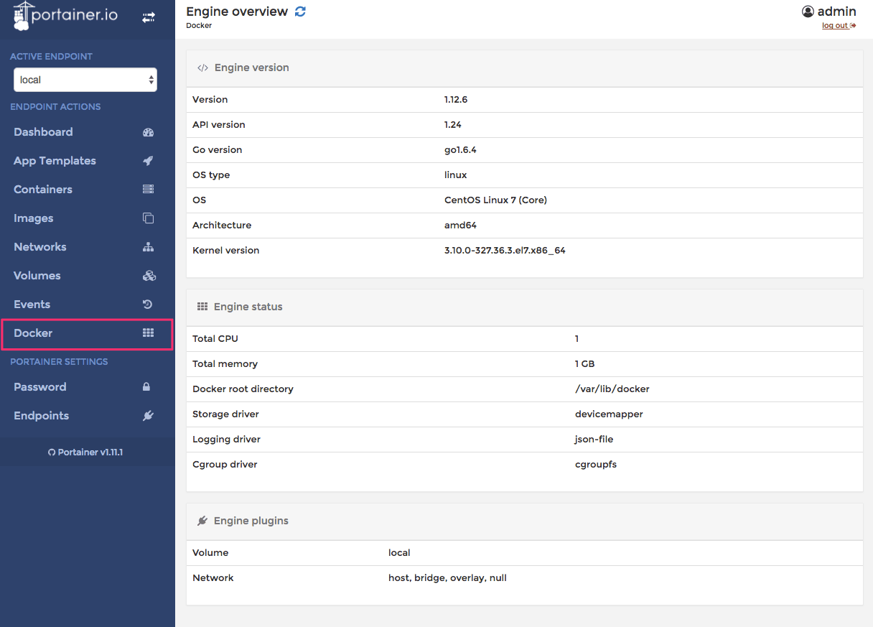
Task: Open the Dashboard menu item
Action: [x=88, y=132]
